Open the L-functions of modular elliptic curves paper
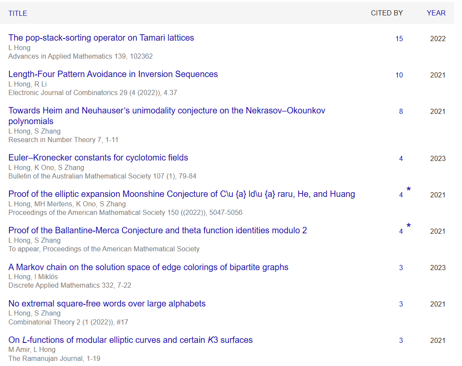This screenshot has width=462, height=366. coord(130,340)
